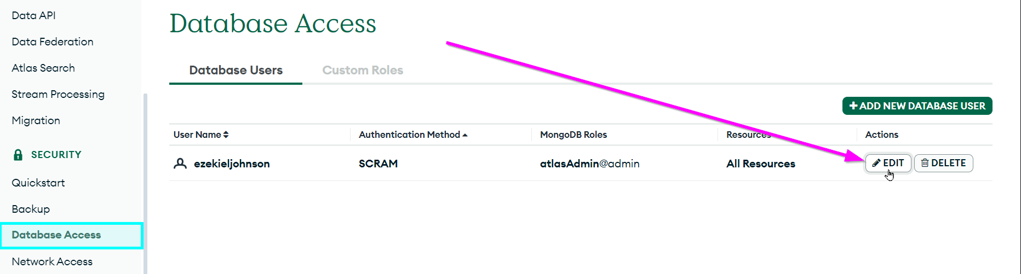Navigate to Atlas Search

click(x=43, y=68)
